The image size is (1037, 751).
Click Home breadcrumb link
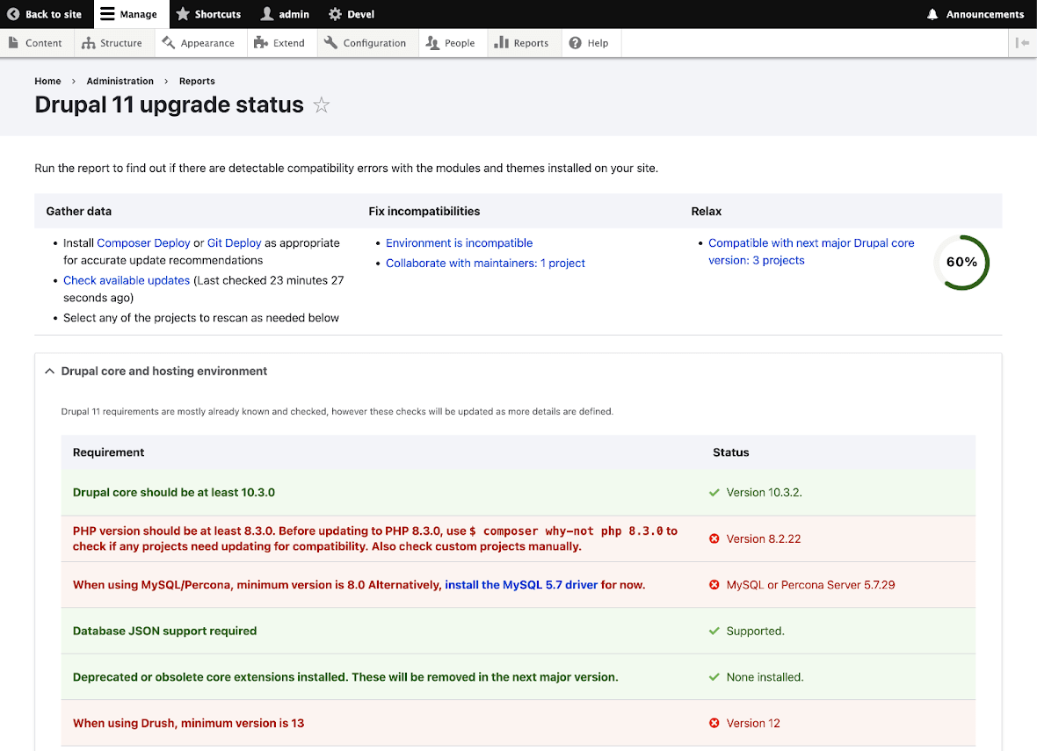[x=47, y=81]
